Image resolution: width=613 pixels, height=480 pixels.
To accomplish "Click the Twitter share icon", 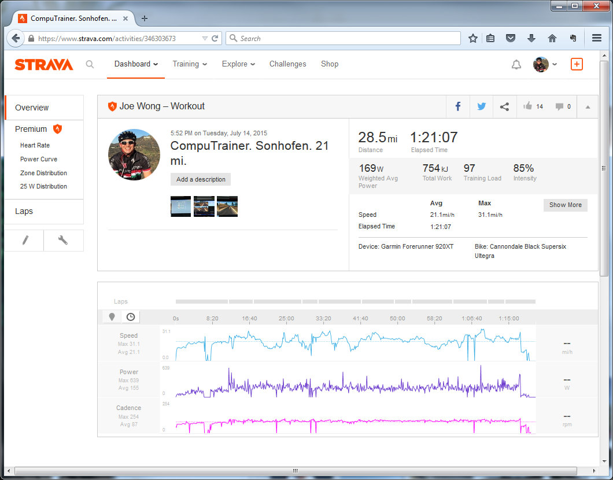I will (481, 106).
